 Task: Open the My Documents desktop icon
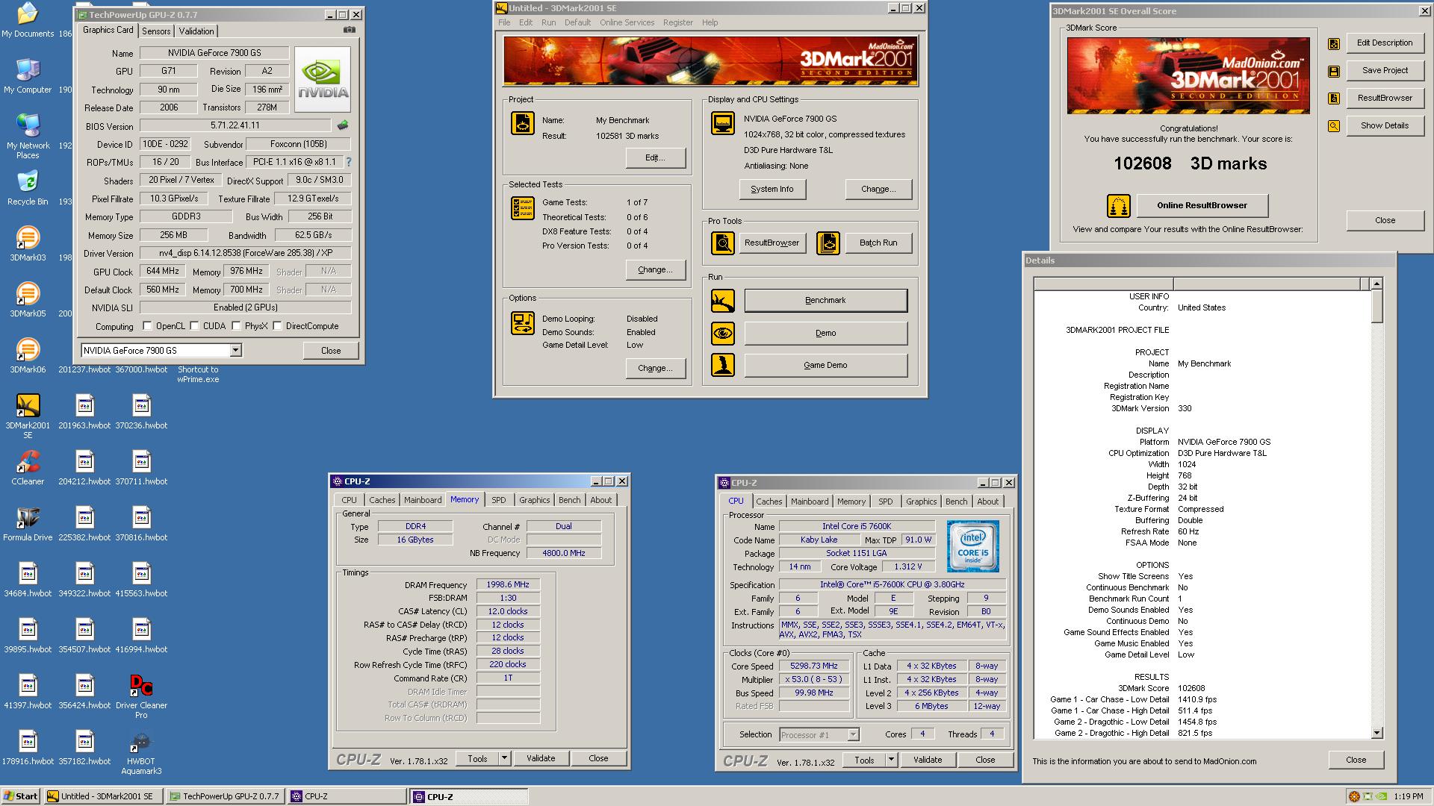point(28,20)
